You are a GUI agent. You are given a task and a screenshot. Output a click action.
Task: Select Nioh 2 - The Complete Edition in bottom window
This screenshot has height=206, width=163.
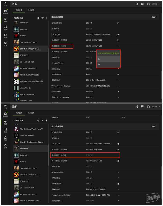click(x=31, y=142)
